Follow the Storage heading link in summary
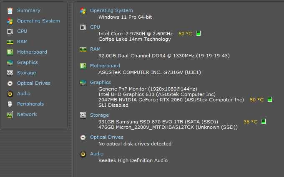Viewport: 284px width, 177px height. coord(99,115)
